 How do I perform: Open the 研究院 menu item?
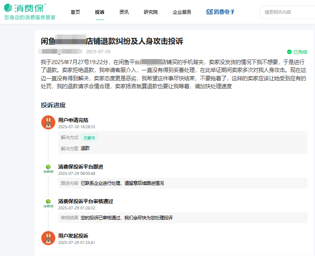[x=151, y=12]
